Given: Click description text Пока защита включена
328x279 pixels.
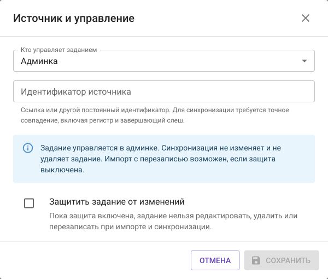Looking at the screenshot, I should coord(173,221).
